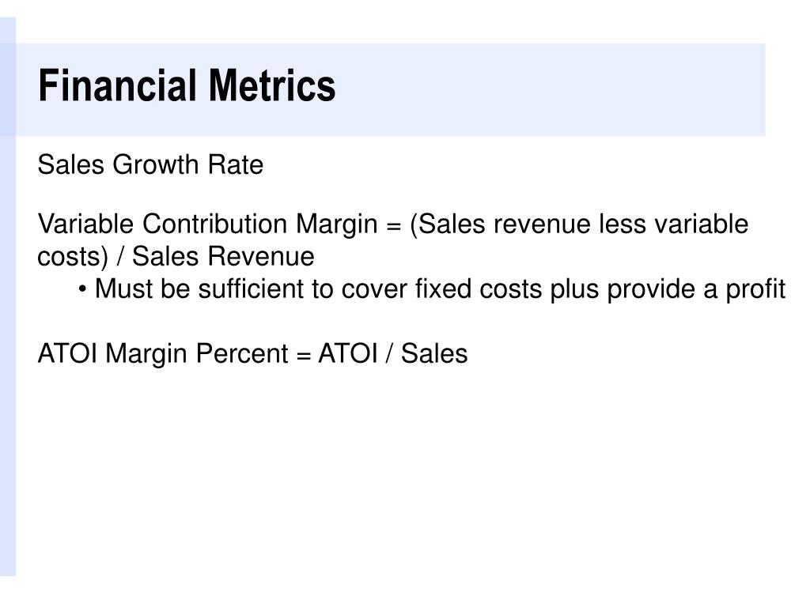Click the words 'Sales revenue less variable'

point(583,224)
